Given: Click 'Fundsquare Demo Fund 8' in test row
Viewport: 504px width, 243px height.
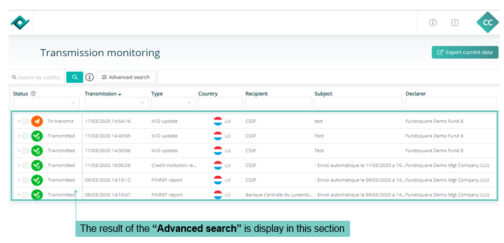Looking at the screenshot, I should click(434, 121).
